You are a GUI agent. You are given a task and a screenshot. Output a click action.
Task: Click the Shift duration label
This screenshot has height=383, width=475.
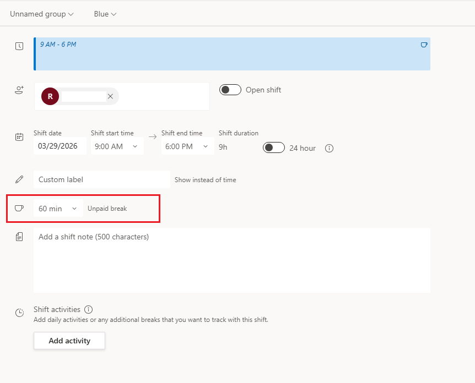pos(239,133)
